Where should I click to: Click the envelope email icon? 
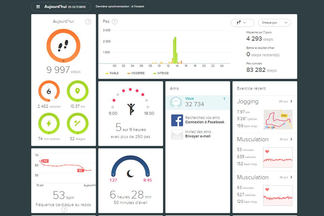pos(177,134)
